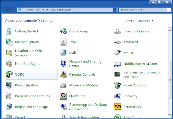Open the Power Options link
The height and width of the screenshot is (119, 173).
[x=135, y=85]
